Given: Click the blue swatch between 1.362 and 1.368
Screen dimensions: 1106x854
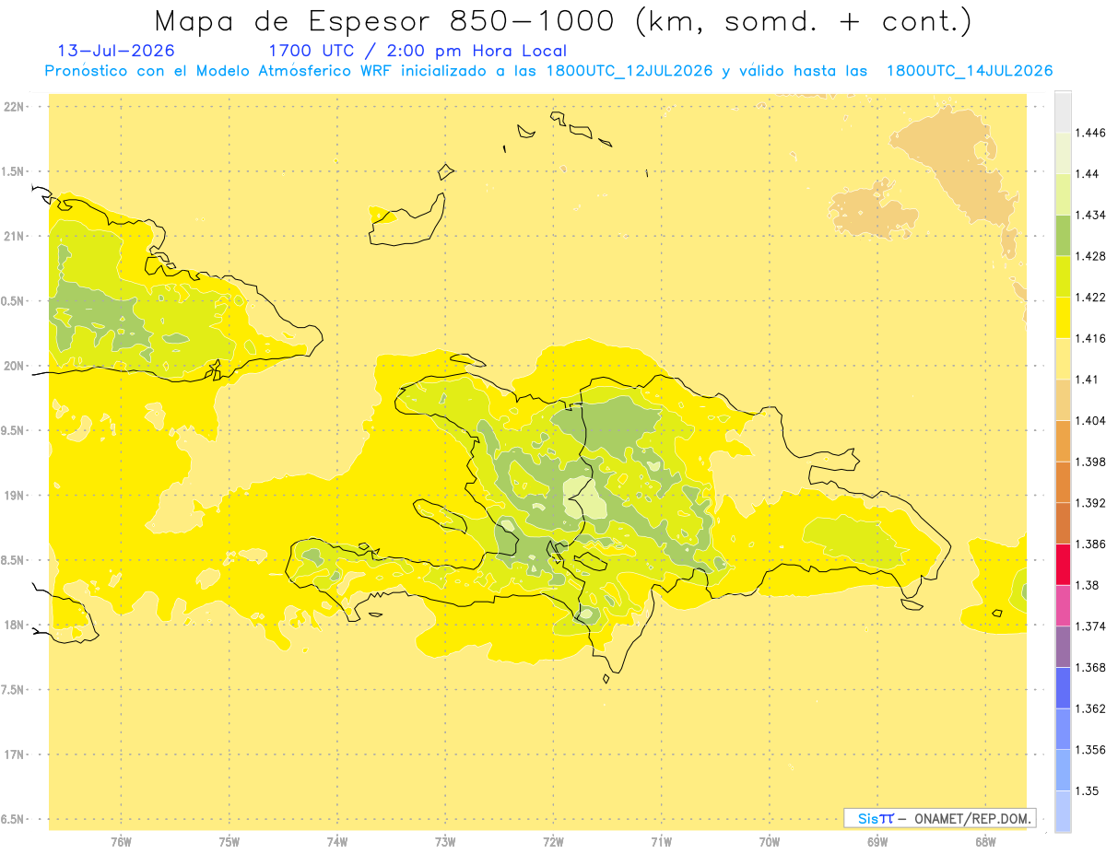Looking at the screenshot, I should 1063,688.
